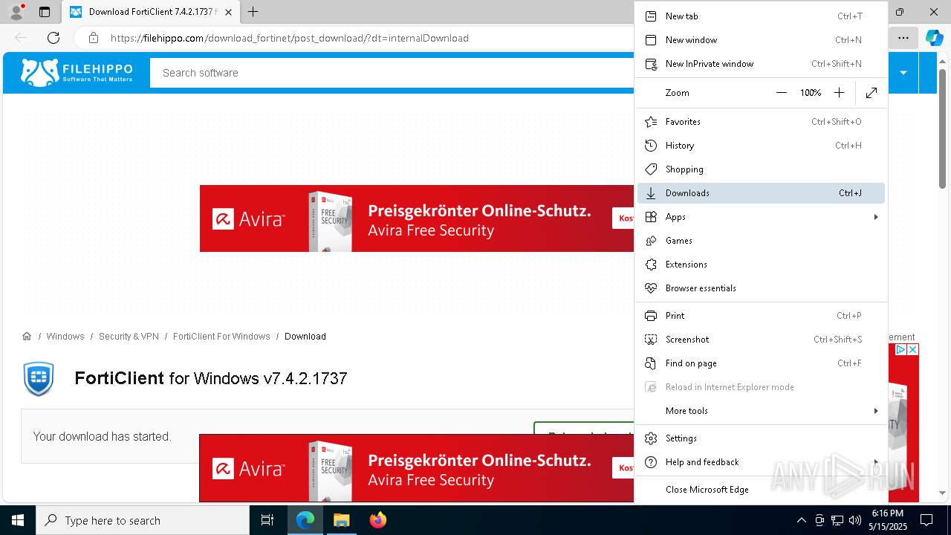Viewport: 951px width, 535px height.
Task: Open the tab actions menu icon
Action: coord(45,12)
